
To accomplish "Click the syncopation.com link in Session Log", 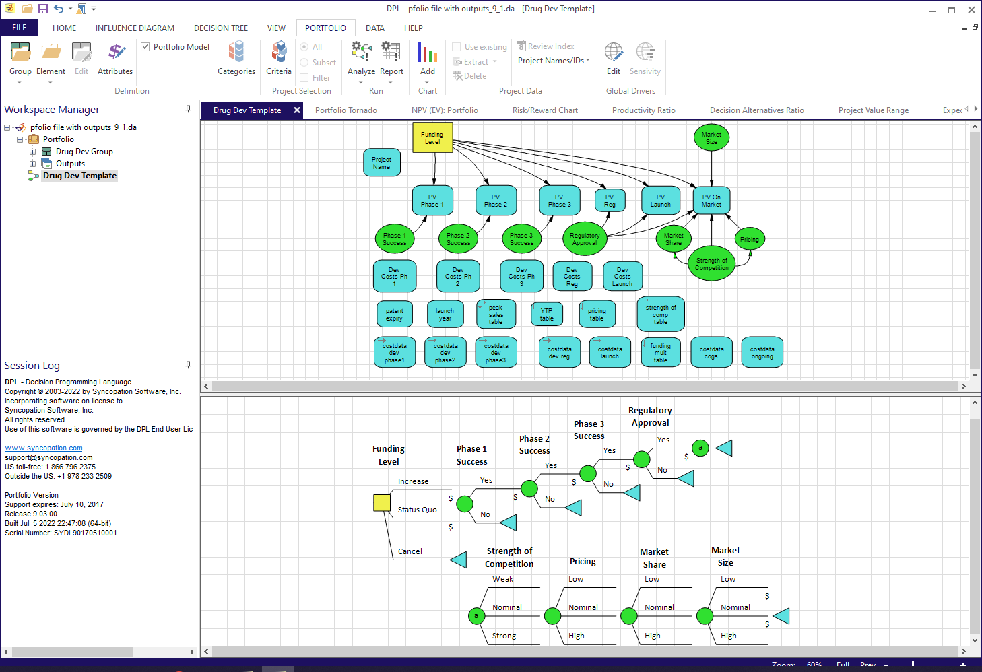I will click(x=43, y=448).
